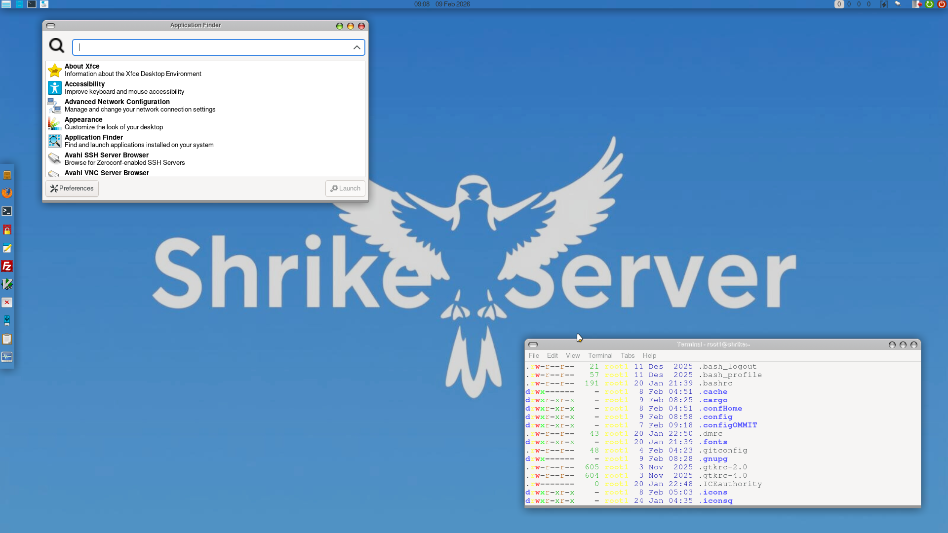Image resolution: width=948 pixels, height=533 pixels.
Task: Switch to the second workspace in pager
Action: point(849,4)
